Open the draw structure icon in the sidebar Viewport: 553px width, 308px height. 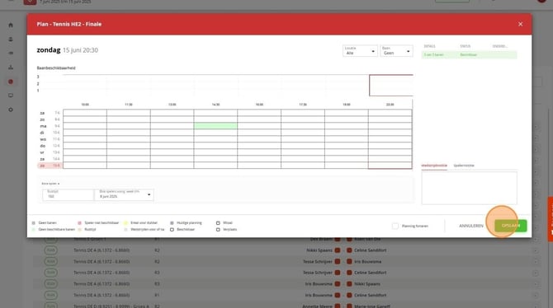(11, 68)
